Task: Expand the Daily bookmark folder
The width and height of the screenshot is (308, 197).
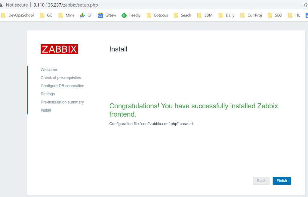Action: tap(226, 15)
